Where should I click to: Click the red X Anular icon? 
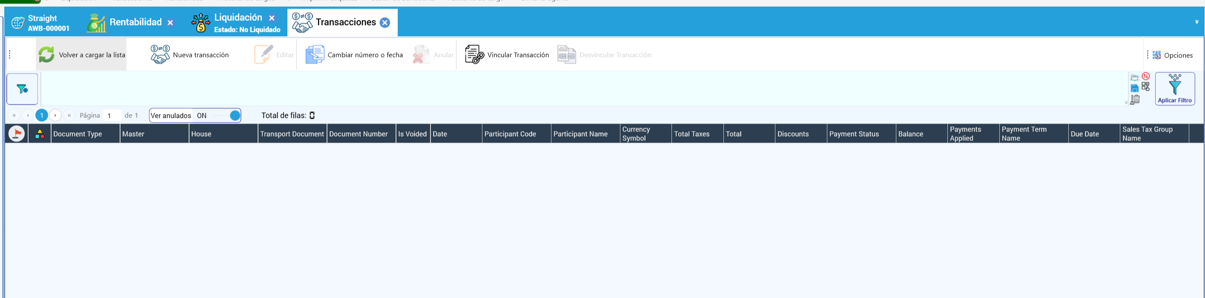coord(421,54)
